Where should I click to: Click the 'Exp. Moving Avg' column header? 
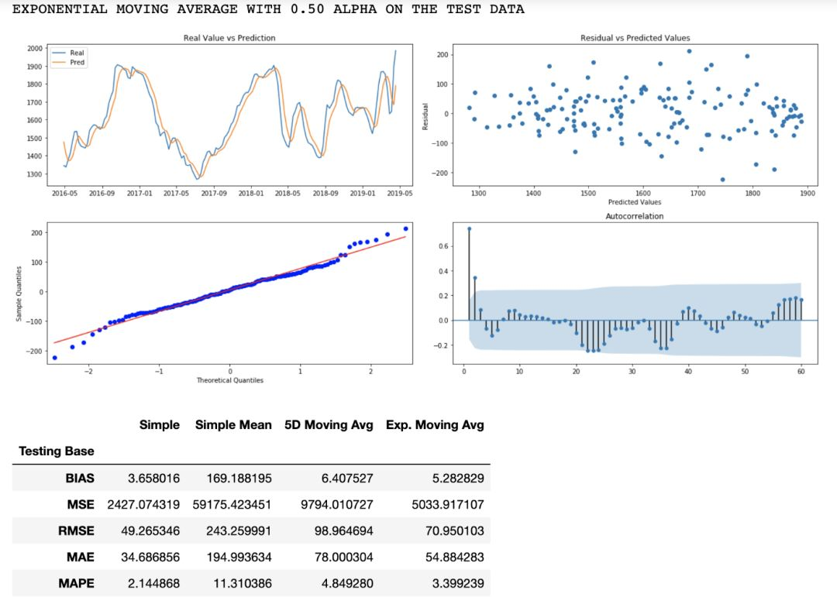(435, 424)
